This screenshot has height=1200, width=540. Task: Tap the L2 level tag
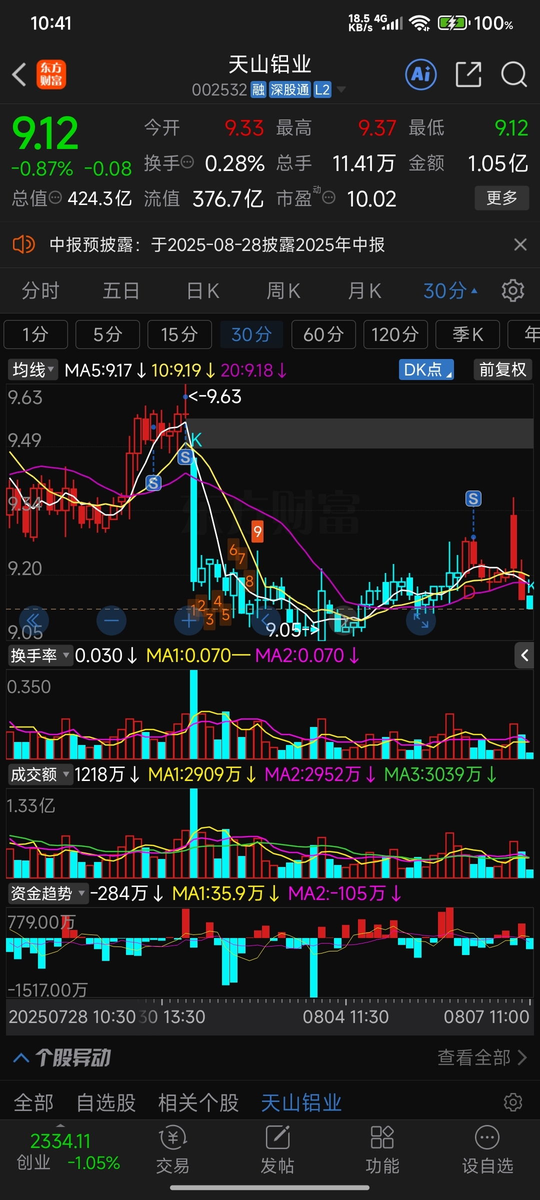tap(322, 89)
